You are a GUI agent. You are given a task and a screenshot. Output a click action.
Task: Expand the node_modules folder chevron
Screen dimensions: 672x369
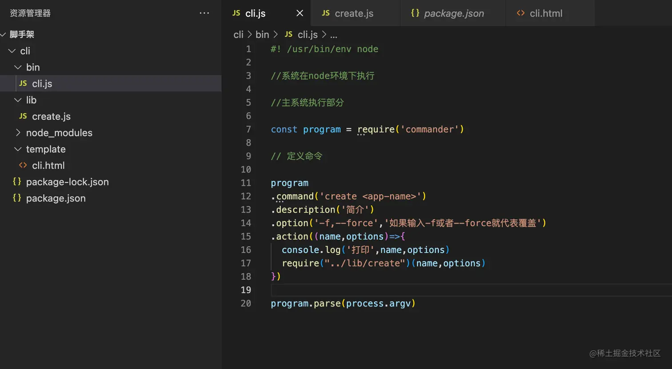[x=18, y=133]
